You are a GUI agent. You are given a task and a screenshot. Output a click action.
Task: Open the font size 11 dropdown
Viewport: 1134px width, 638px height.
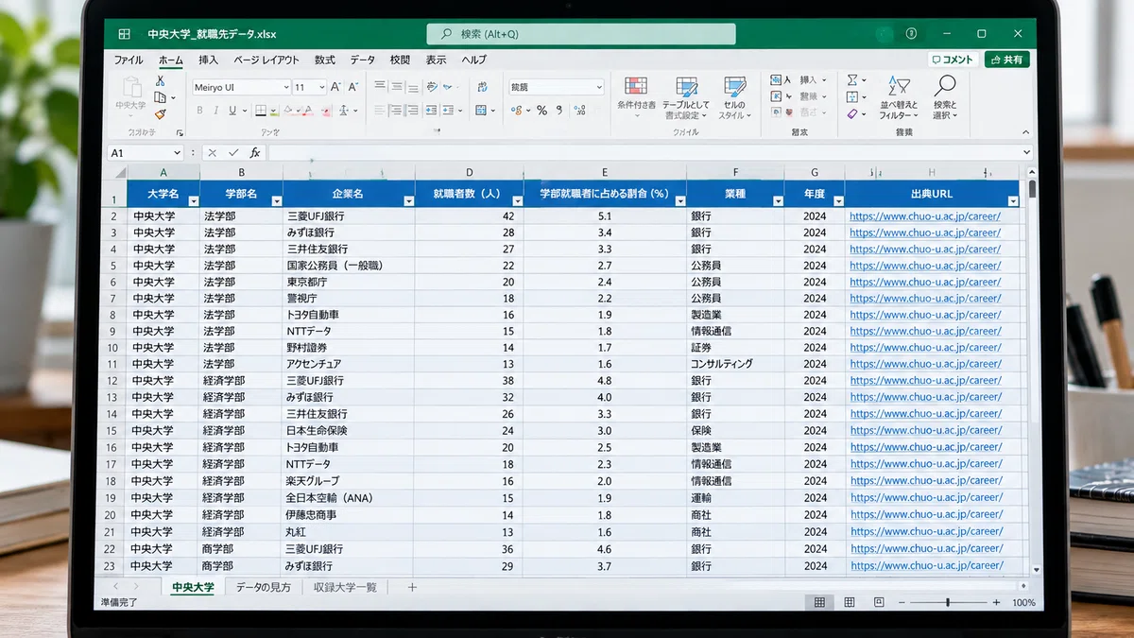point(322,87)
